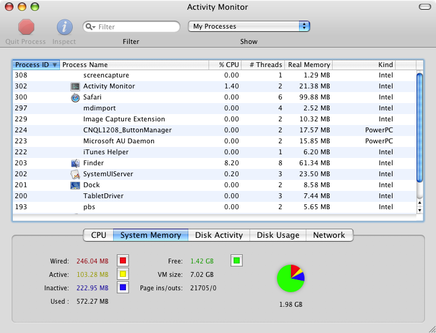Image resolution: width=436 pixels, height=333 pixels.
Task: Click the yellow Active color swatch
Action: pyautogui.click(x=123, y=274)
